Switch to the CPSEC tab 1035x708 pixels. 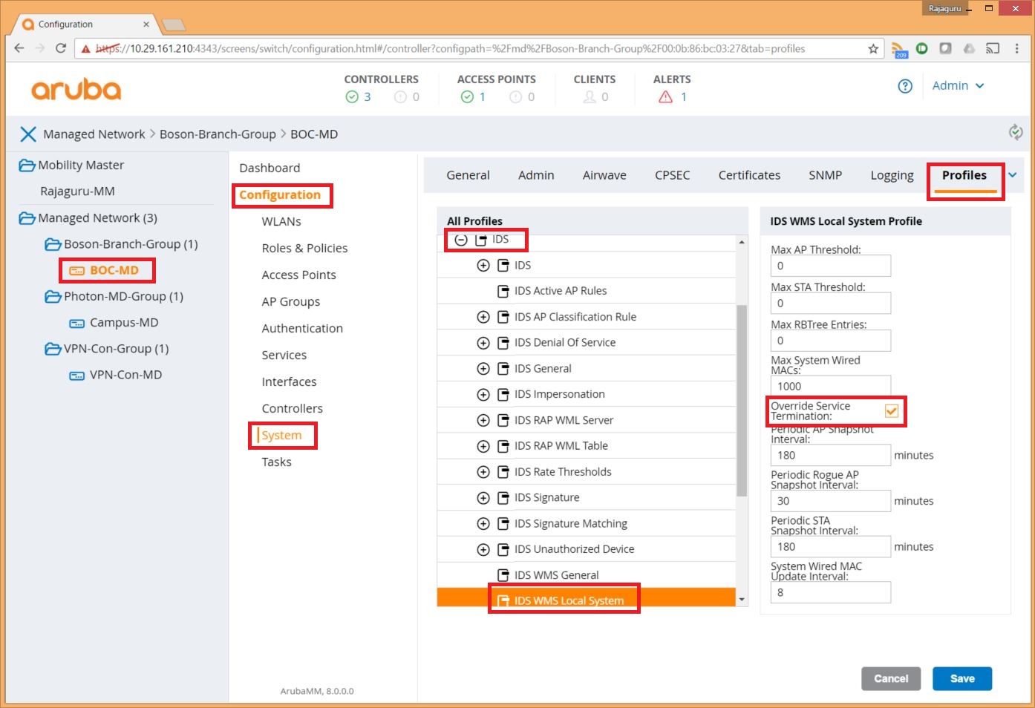click(x=673, y=176)
